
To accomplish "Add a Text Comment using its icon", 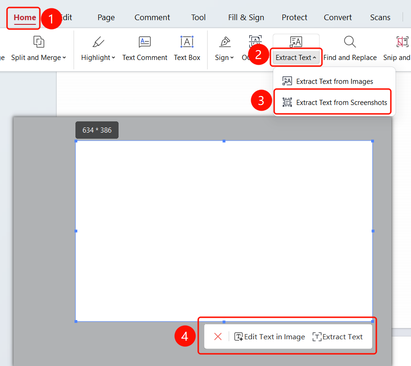I will (x=145, y=42).
